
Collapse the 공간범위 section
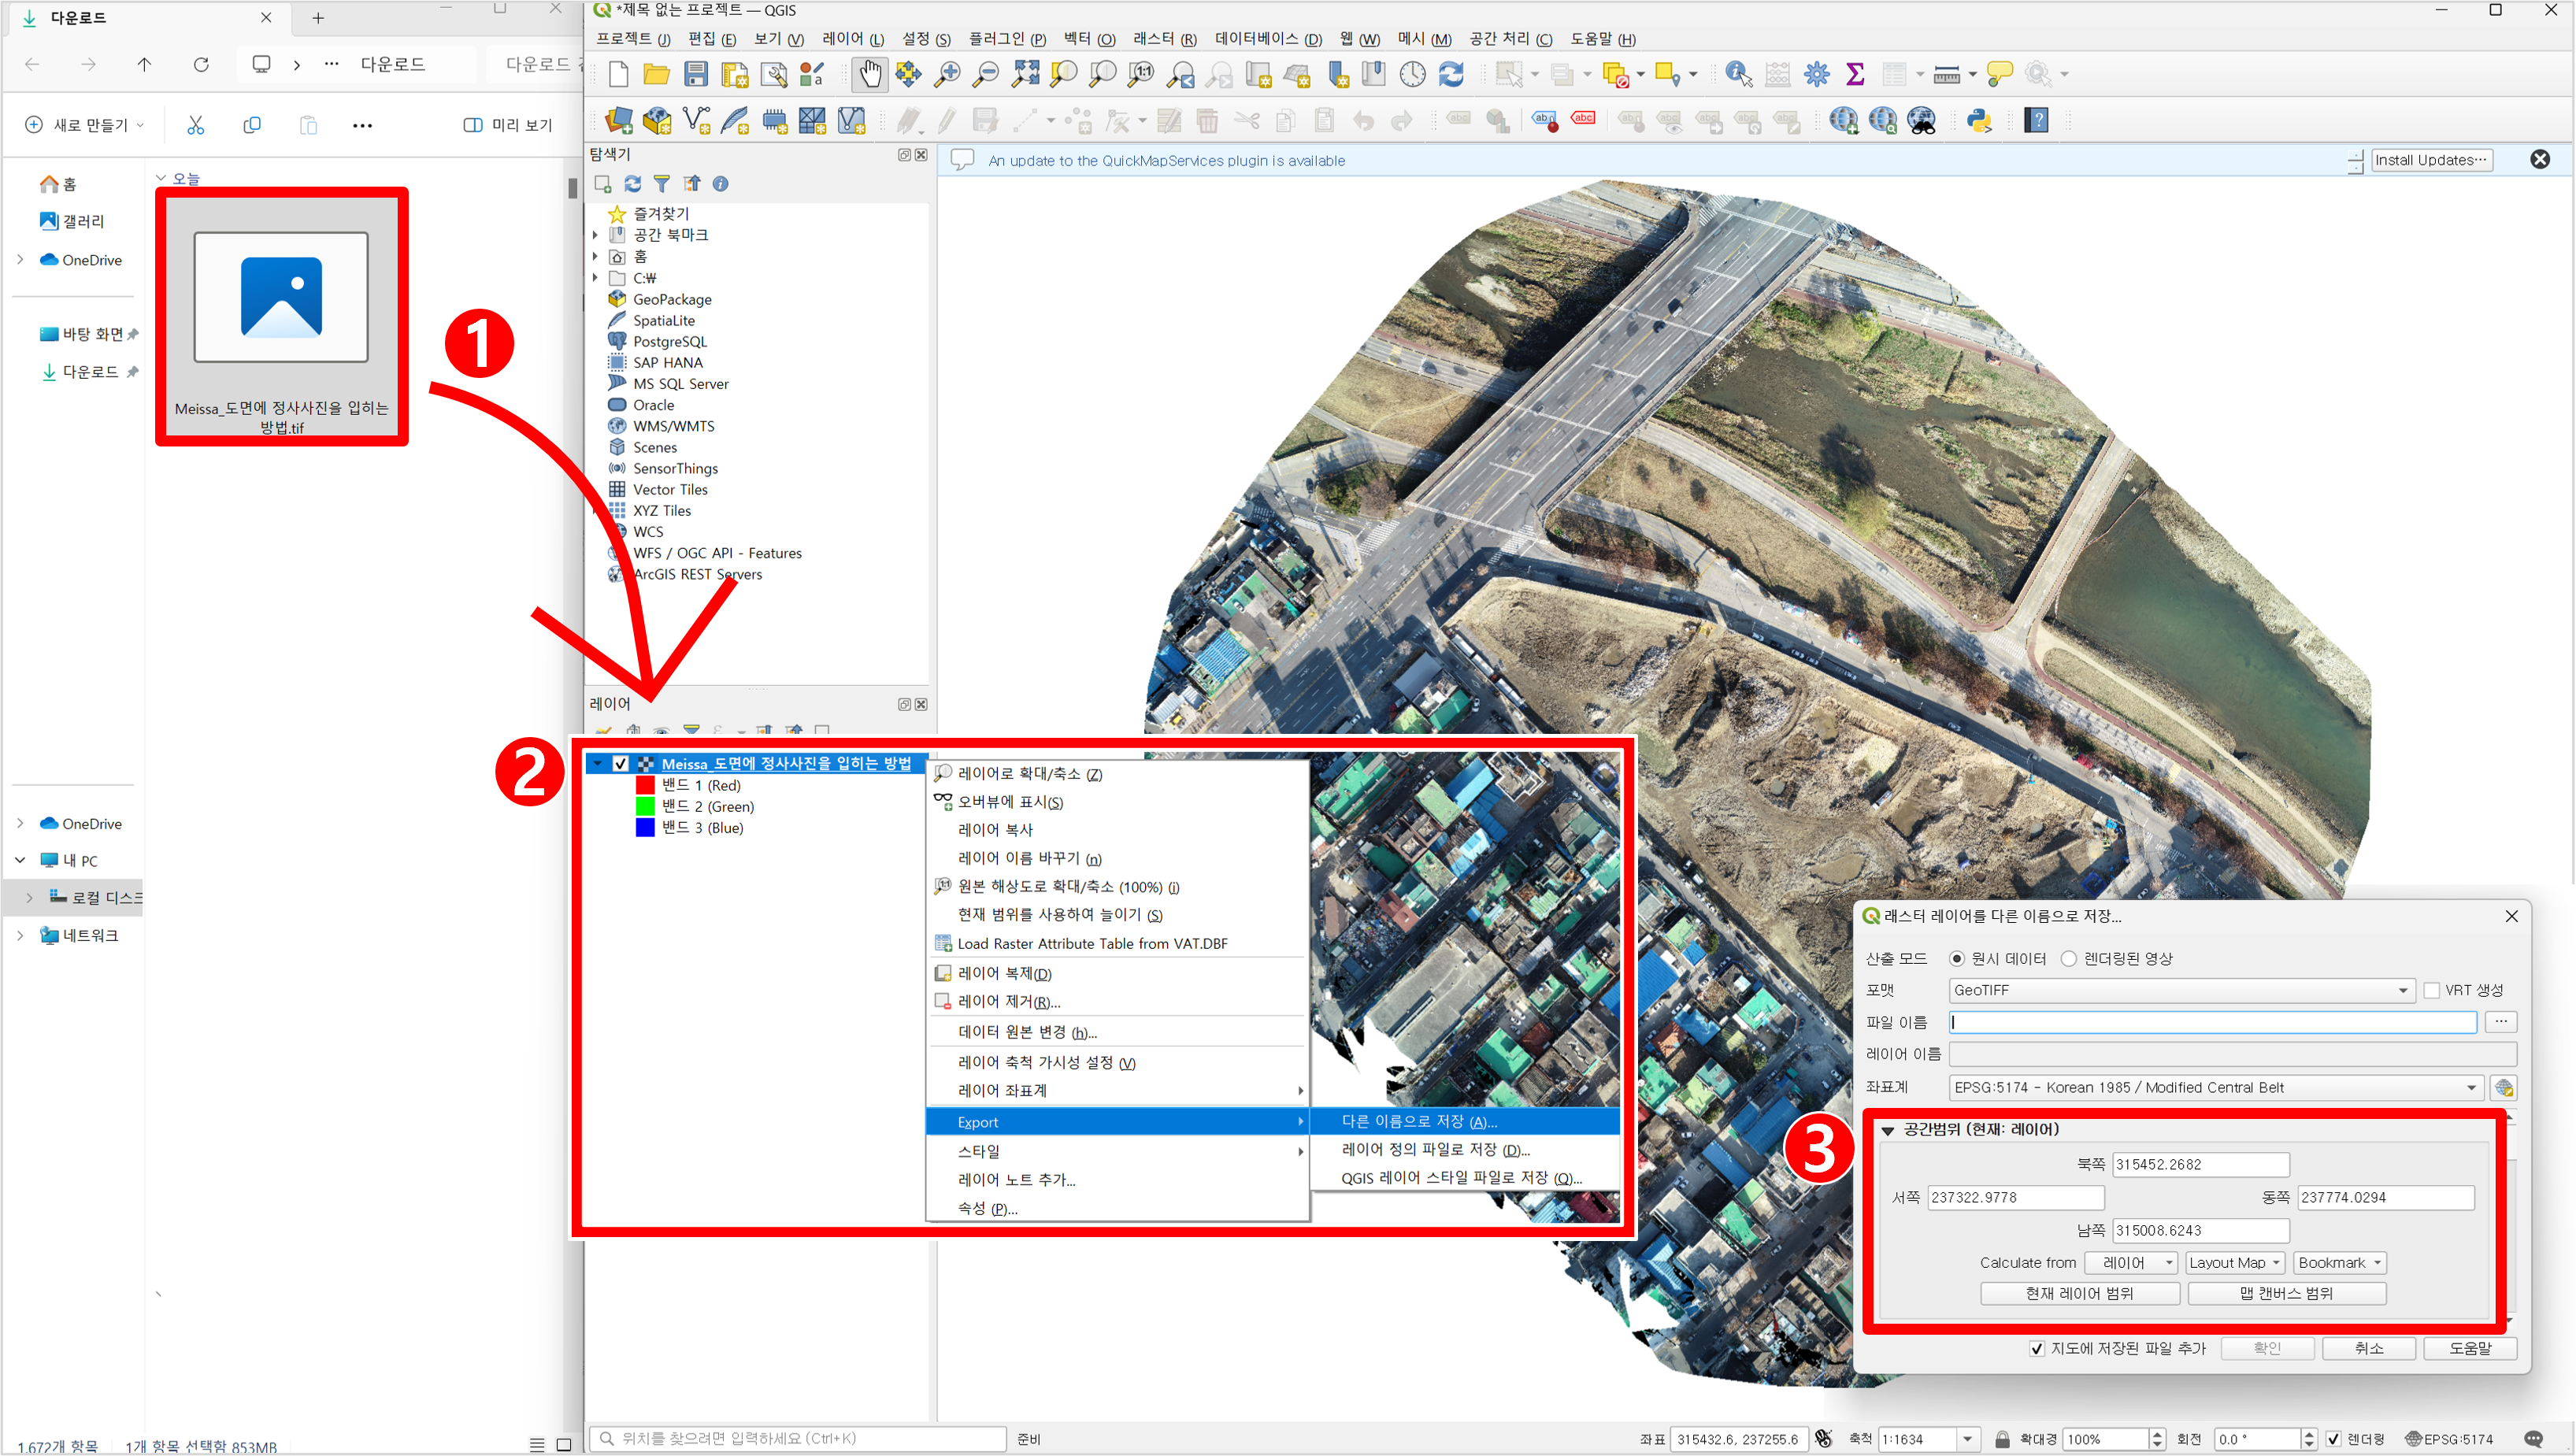1888,1131
